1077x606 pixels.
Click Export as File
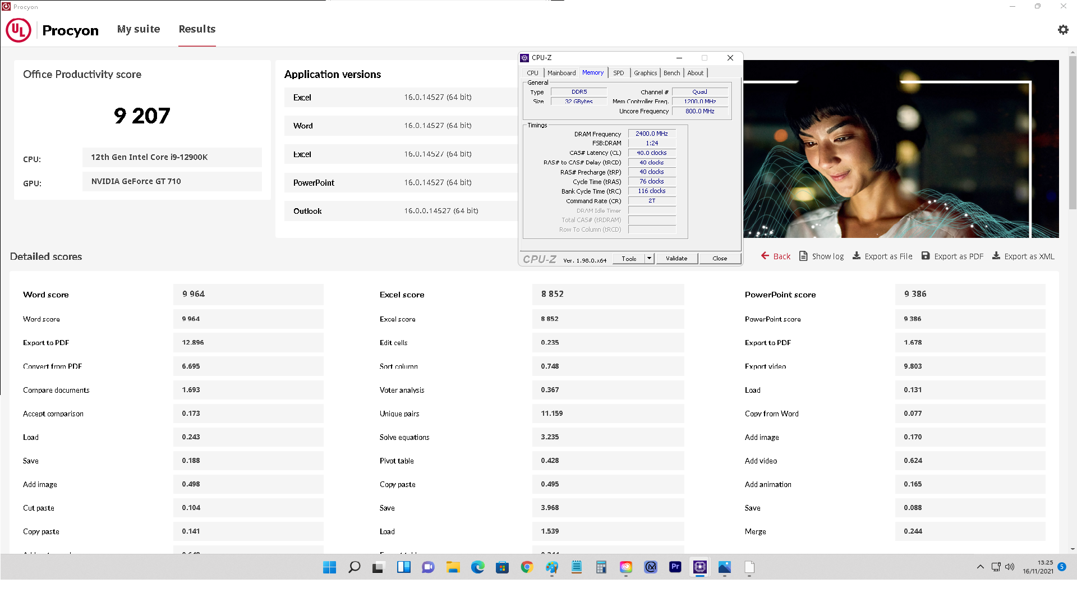click(x=882, y=256)
